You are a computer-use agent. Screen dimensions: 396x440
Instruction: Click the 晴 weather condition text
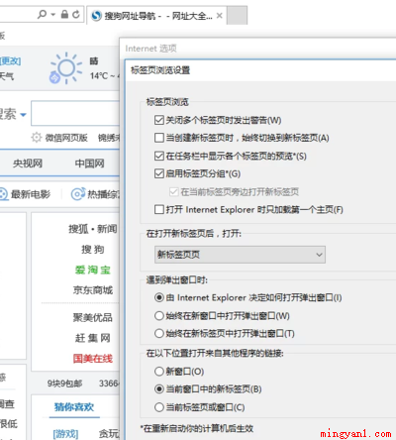pos(94,60)
